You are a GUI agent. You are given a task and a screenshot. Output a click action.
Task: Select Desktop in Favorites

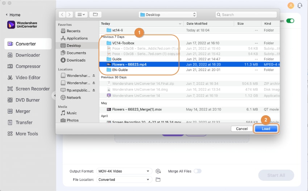[x=78, y=45]
